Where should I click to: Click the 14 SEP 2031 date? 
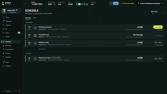point(37,4)
